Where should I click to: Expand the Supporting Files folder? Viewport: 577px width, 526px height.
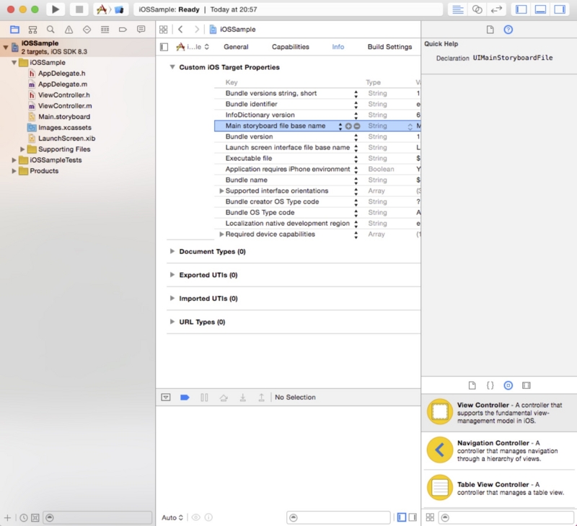pyautogui.click(x=22, y=149)
